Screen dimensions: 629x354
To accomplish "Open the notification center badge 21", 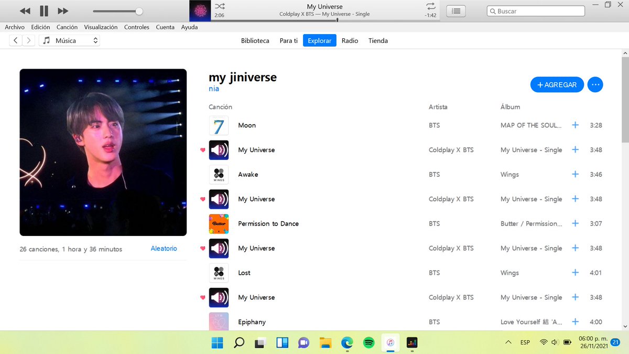I will [x=615, y=342].
